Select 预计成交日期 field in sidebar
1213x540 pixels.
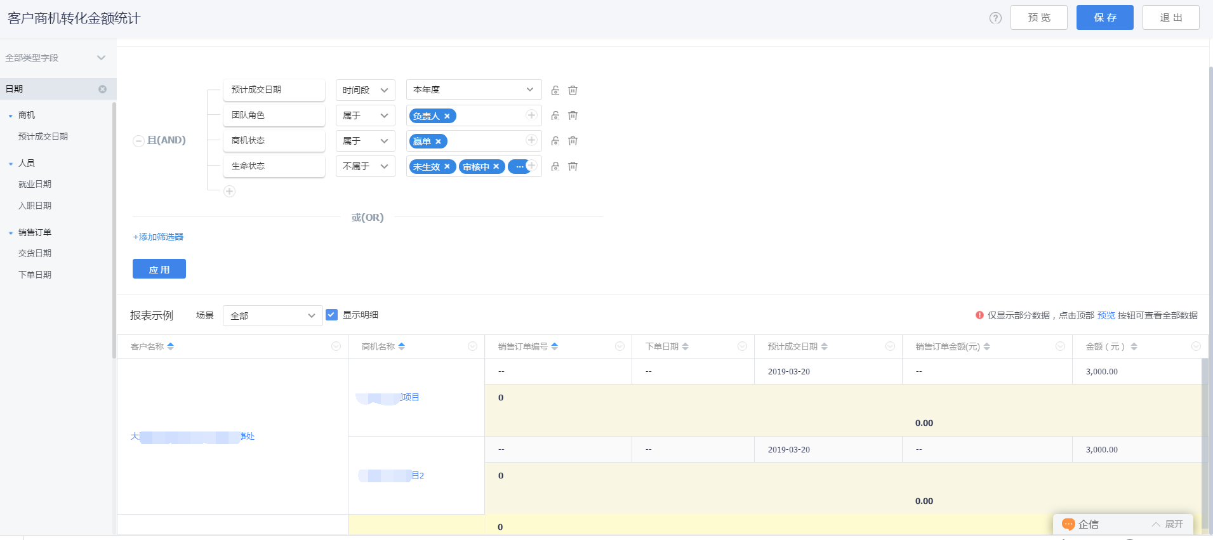43,136
